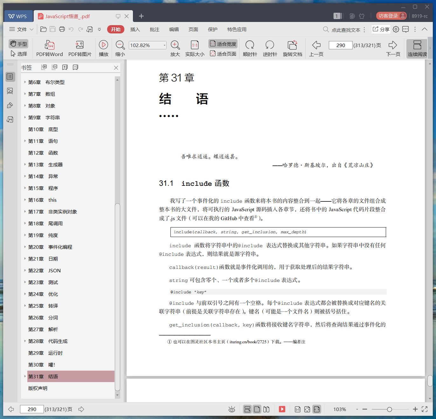
Task: Toggle 连续阅读 continuous reading mode
Action: 417,48
